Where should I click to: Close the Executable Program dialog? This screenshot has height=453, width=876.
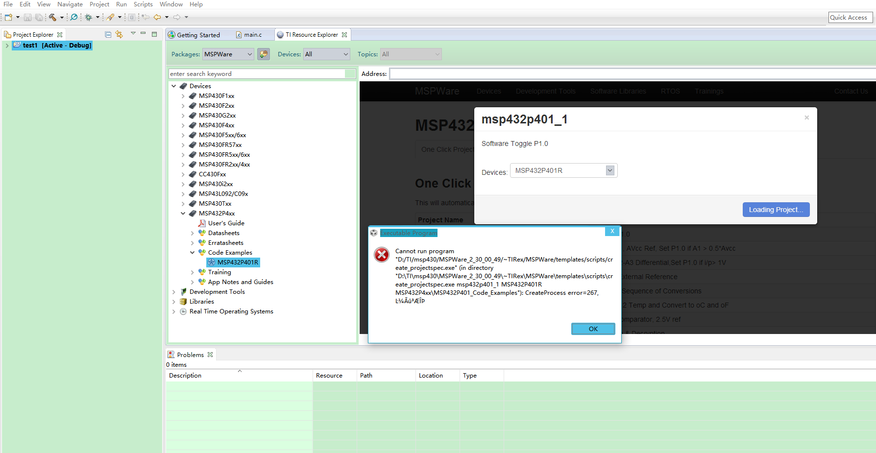pyautogui.click(x=612, y=231)
